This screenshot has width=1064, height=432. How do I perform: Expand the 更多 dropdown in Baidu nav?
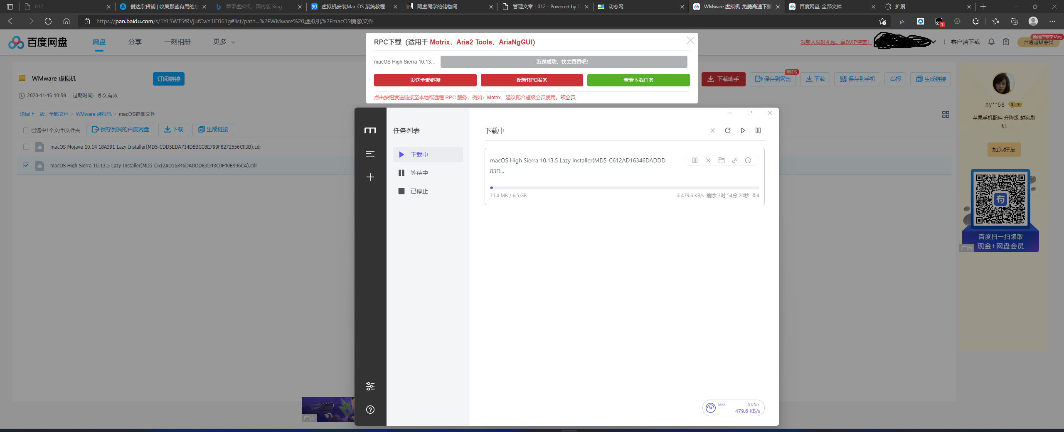pyautogui.click(x=224, y=42)
